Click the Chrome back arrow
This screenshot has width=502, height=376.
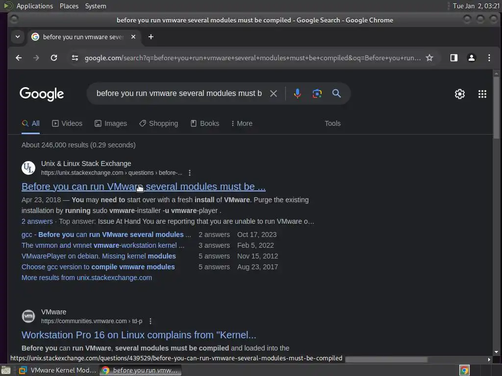[19, 58]
